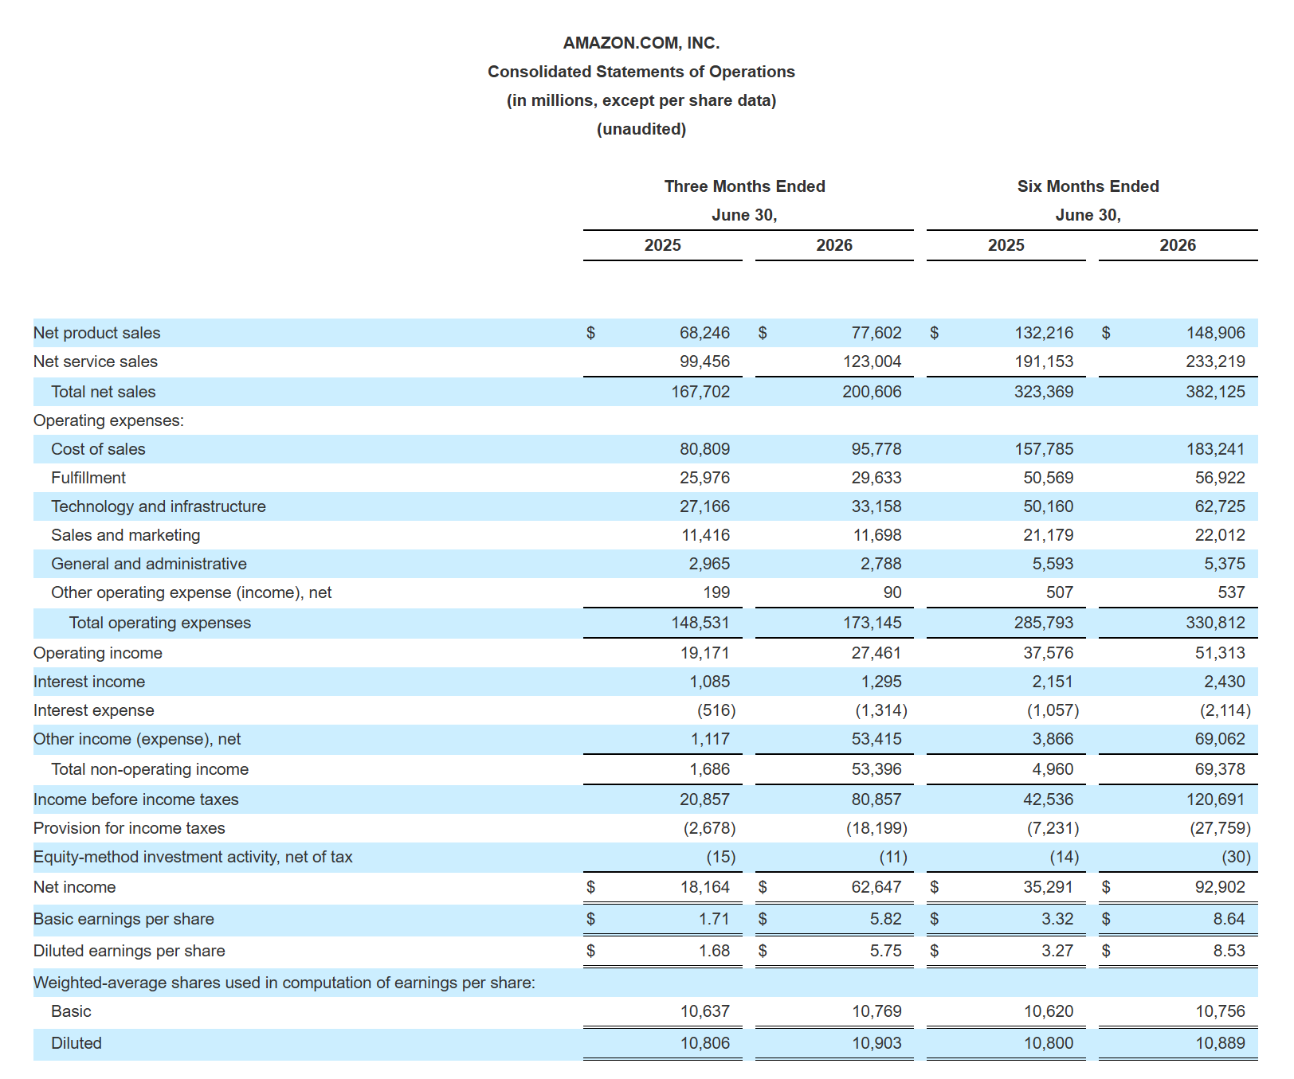Select total operating expenses value 173,145

(872, 623)
